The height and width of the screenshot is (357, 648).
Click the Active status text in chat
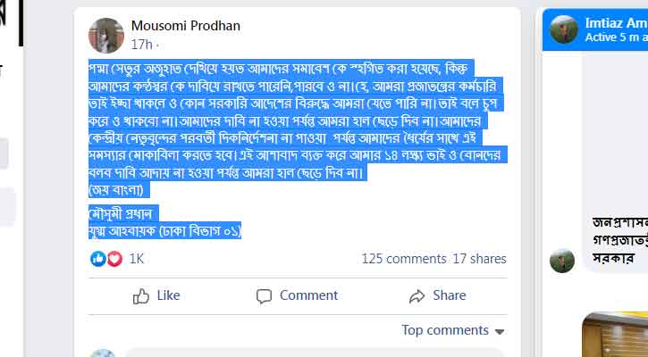coord(616,37)
